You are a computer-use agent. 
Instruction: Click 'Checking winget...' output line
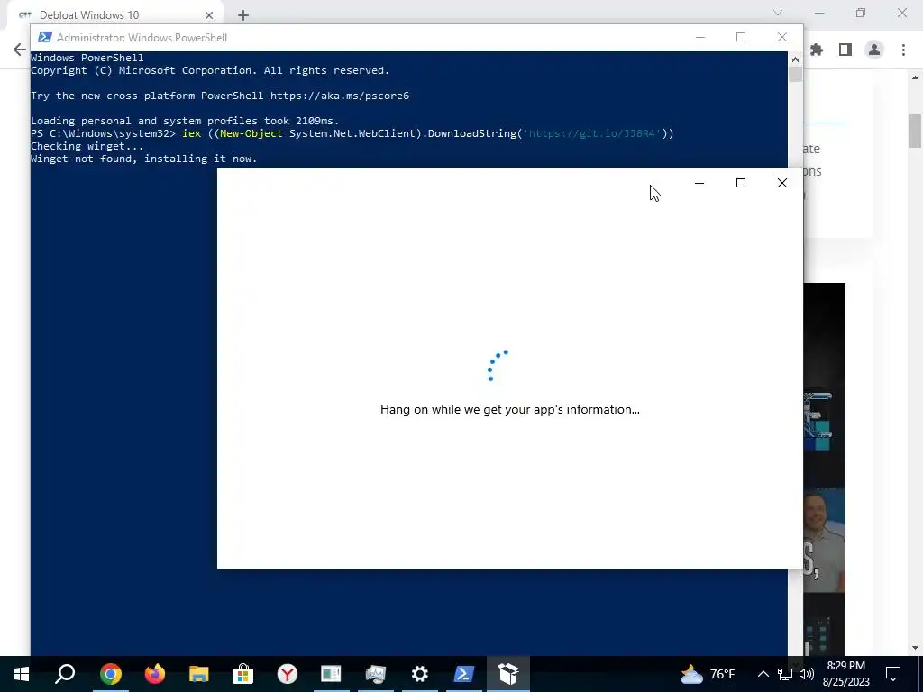tap(87, 146)
